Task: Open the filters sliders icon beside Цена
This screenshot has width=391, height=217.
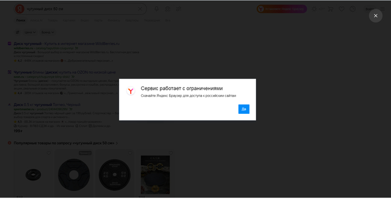Action: pyautogui.click(x=17, y=32)
